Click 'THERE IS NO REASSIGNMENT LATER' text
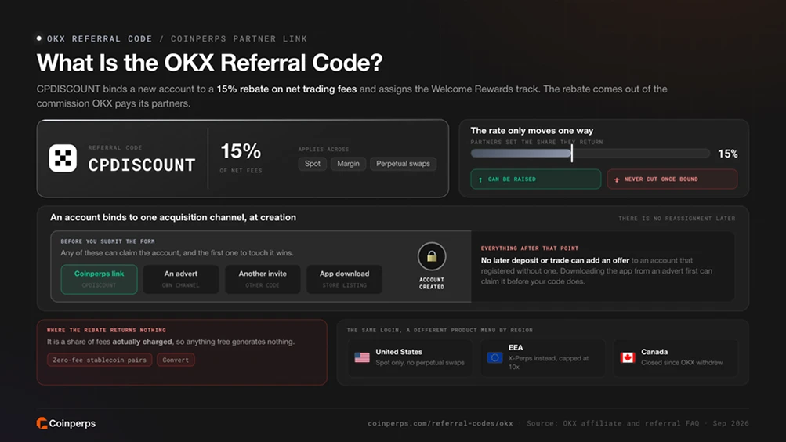The image size is (786, 442). point(677,219)
